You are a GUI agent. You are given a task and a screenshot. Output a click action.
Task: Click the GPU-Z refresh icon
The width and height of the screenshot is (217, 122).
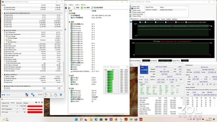pyautogui.click(x=39, y=102)
